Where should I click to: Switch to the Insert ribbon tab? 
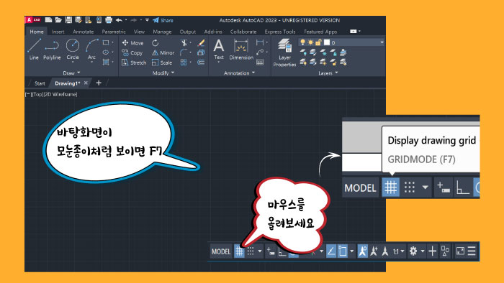(58, 32)
